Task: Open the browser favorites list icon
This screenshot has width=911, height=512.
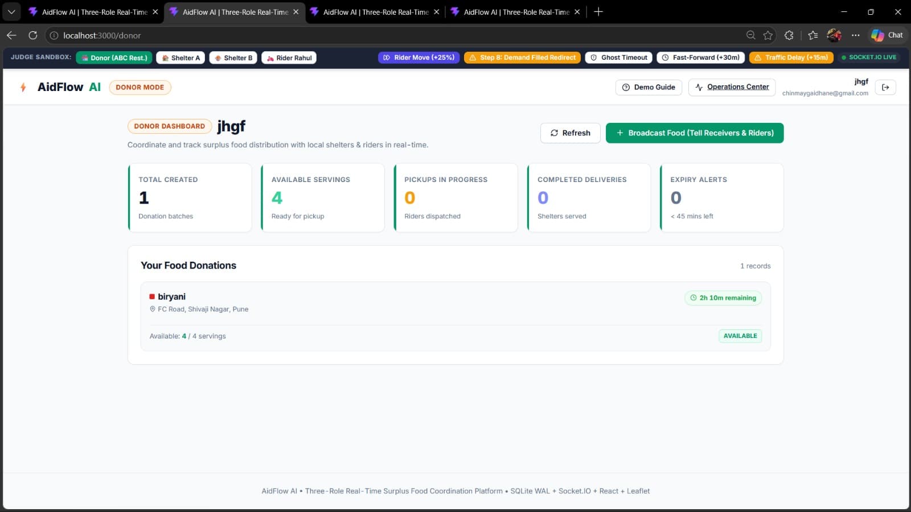Action: pyautogui.click(x=813, y=35)
